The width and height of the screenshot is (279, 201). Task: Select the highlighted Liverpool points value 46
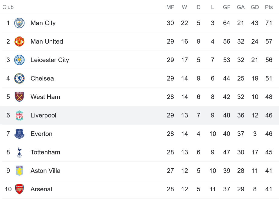(x=269, y=115)
